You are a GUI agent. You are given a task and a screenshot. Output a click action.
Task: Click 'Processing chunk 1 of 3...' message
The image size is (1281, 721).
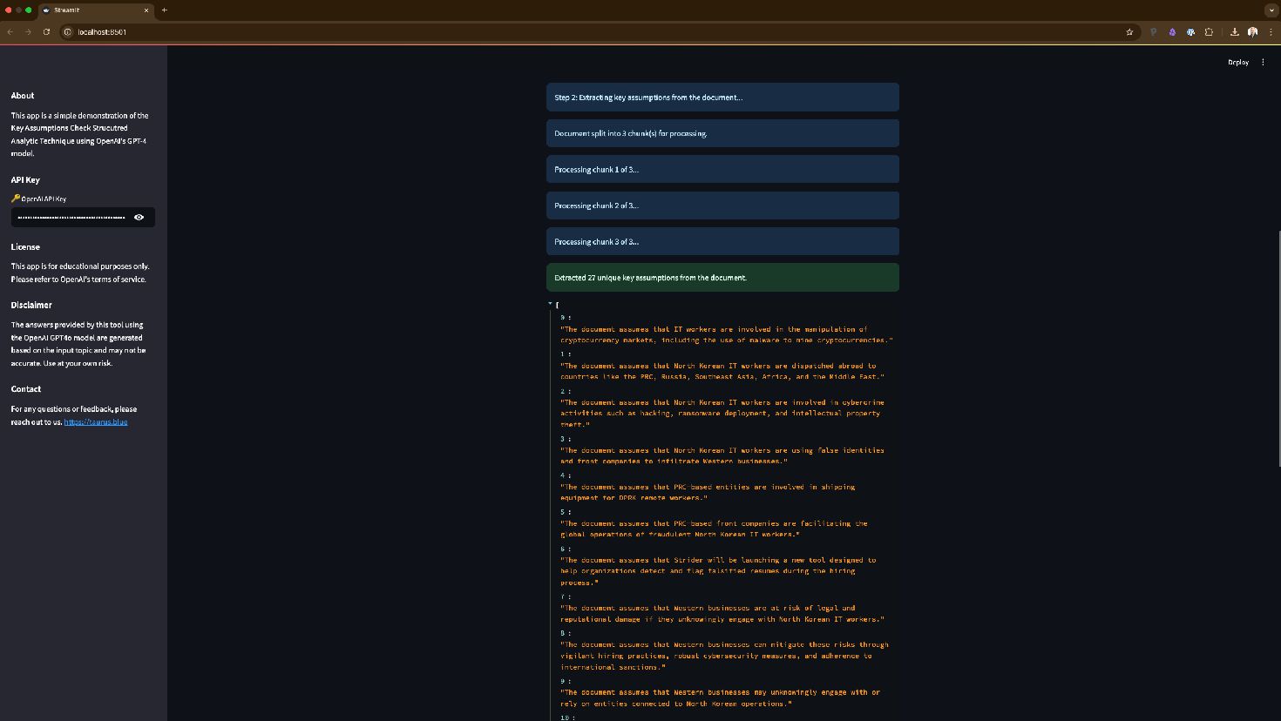coord(722,170)
